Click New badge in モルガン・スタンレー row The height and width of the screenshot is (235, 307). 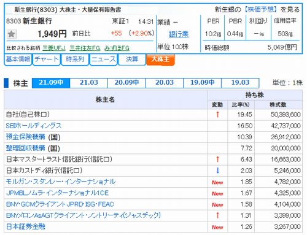(217, 182)
